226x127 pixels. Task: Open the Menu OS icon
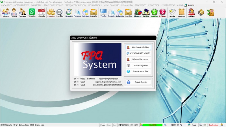(69, 13)
